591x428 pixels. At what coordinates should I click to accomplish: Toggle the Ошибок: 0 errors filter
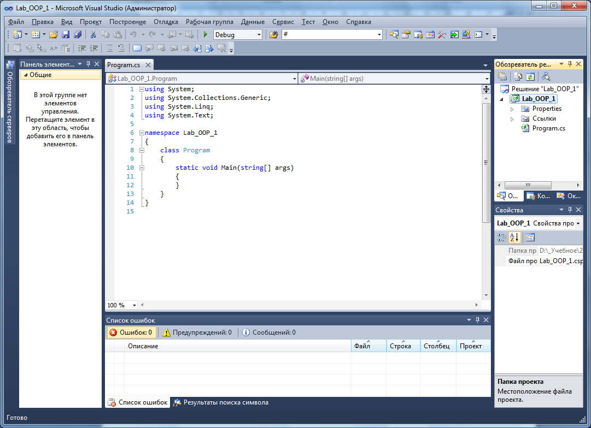click(x=131, y=332)
